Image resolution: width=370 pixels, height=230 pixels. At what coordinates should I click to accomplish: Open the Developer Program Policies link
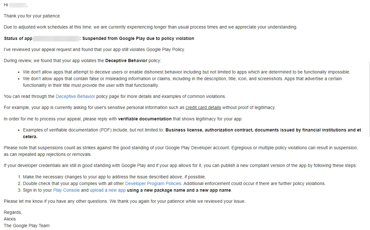(153, 183)
